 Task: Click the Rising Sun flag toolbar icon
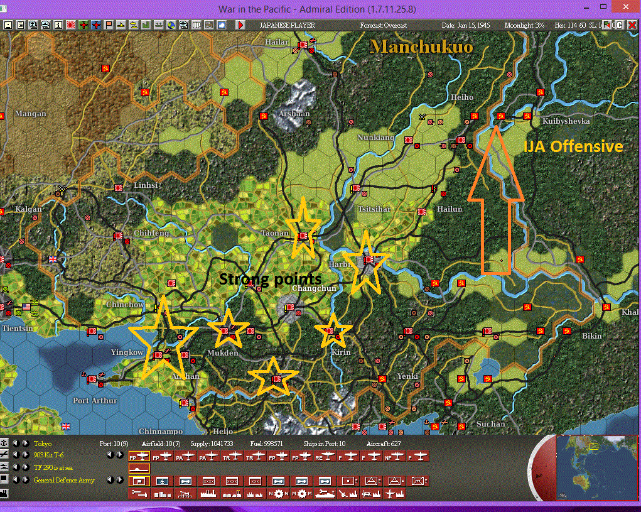pyautogui.click(x=71, y=25)
